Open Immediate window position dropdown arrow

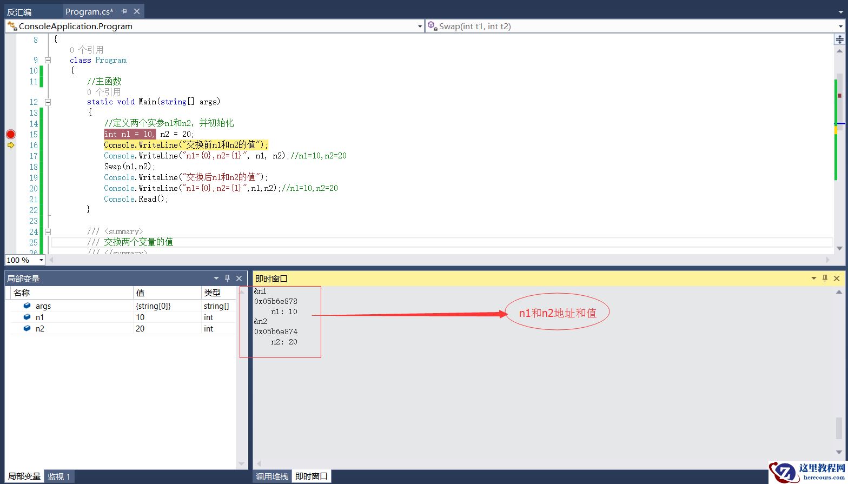813,279
